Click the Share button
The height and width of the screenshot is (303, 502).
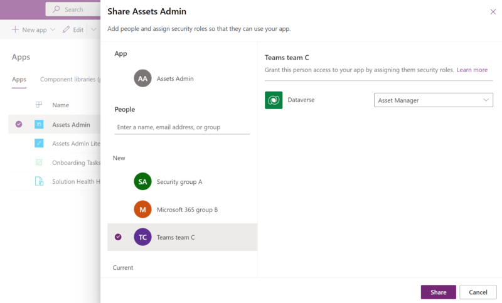pyautogui.click(x=438, y=292)
